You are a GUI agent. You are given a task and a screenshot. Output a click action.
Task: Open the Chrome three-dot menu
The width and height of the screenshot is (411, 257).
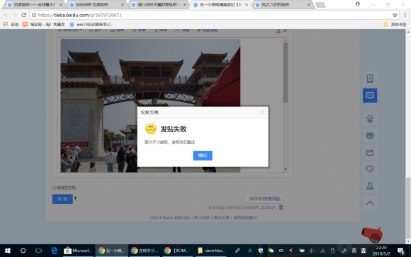point(405,15)
